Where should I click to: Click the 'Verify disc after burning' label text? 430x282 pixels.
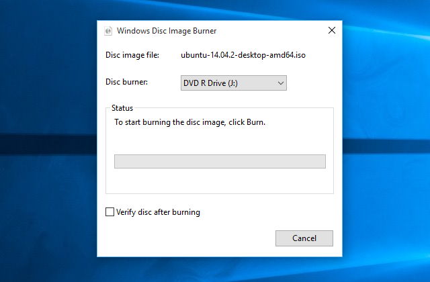tap(158, 212)
